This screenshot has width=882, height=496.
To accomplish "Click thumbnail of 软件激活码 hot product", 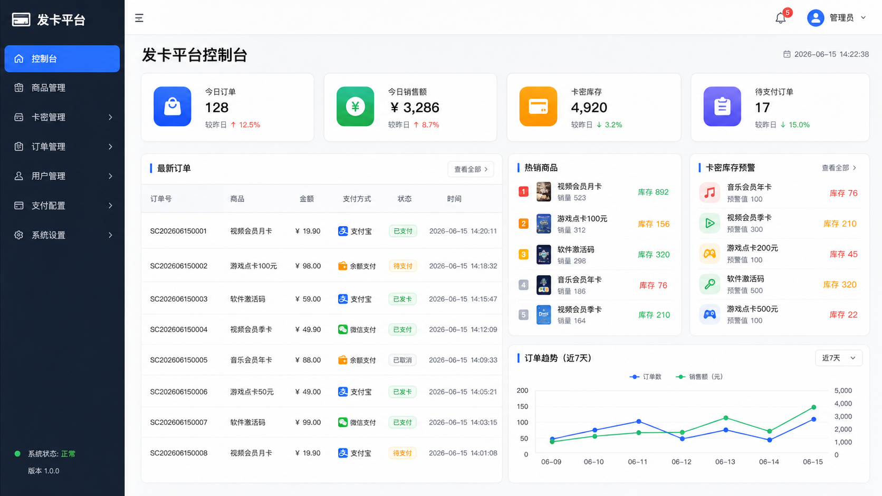I will coord(544,255).
